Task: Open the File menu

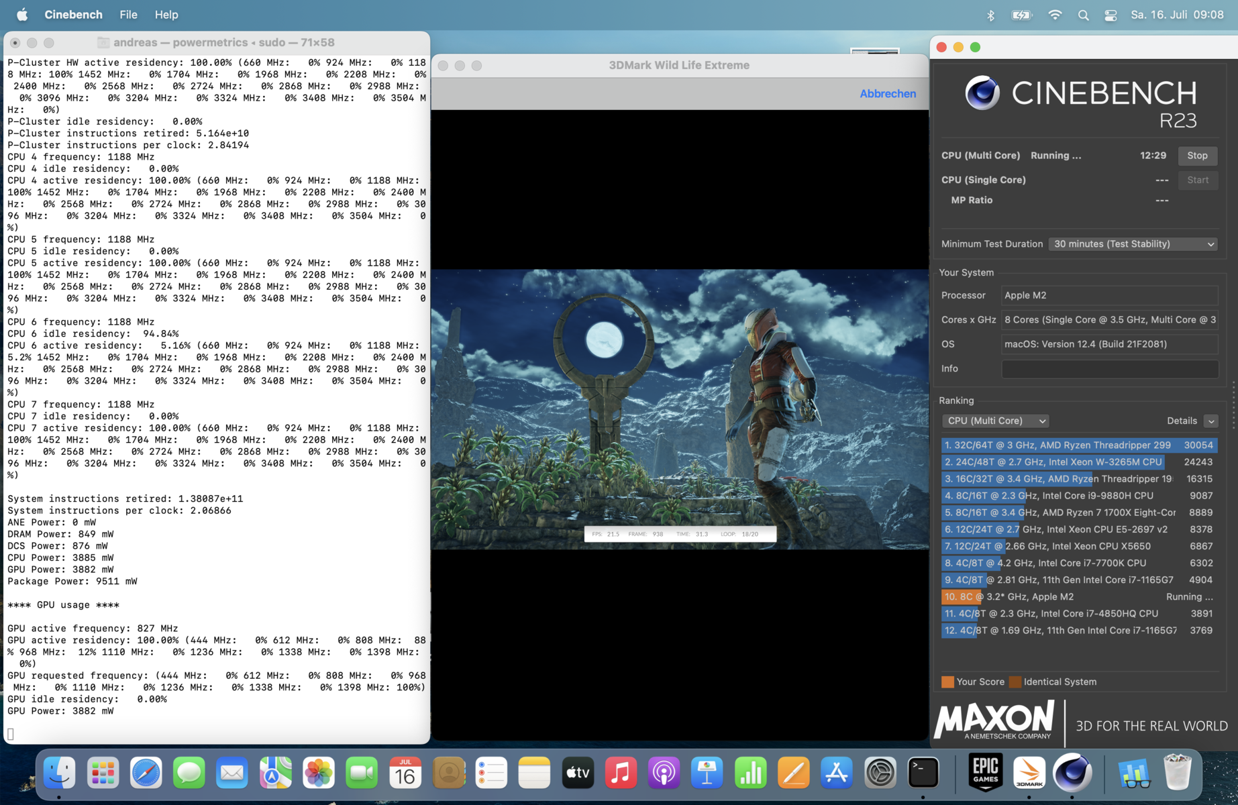Action: click(128, 15)
